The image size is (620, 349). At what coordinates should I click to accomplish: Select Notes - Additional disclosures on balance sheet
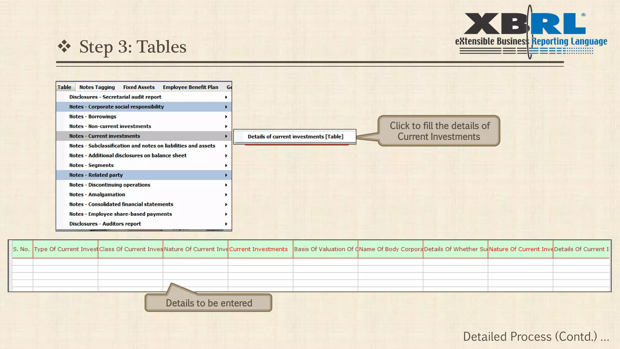point(144,155)
